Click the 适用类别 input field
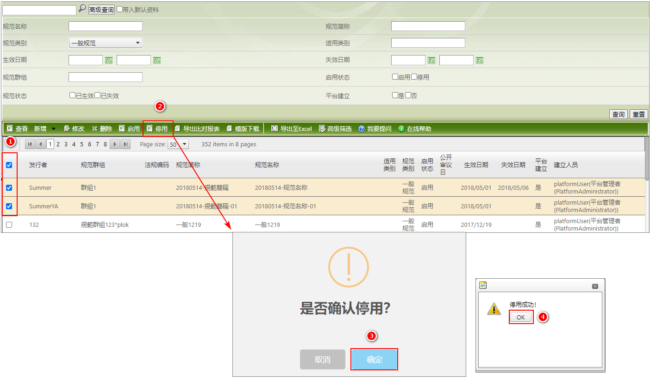650x381 pixels. pos(428,43)
